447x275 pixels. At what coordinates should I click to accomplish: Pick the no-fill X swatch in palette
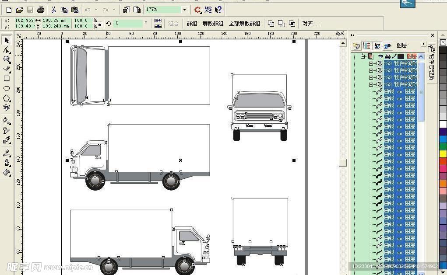pos(443,42)
